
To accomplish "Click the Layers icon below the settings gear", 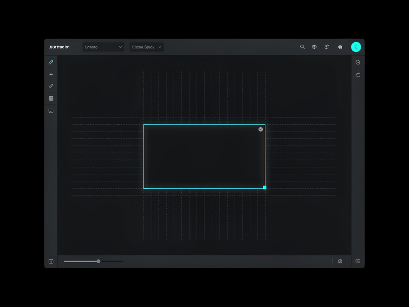I will pos(358,75).
